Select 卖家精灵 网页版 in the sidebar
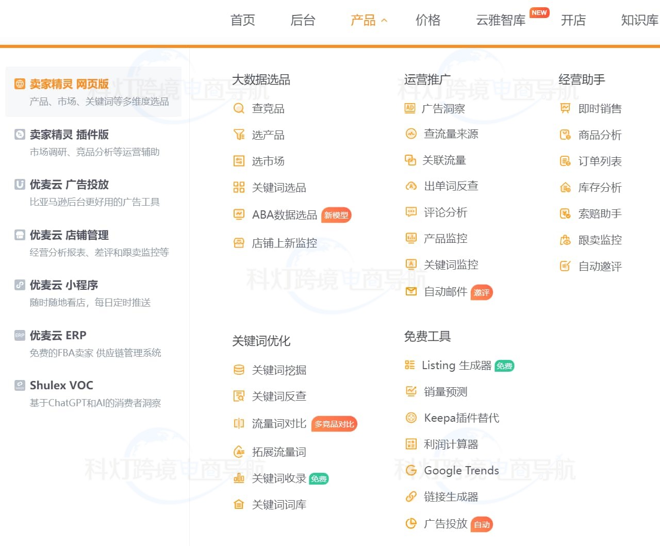The width and height of the screenshot is (660, 546). click(69, 84)
